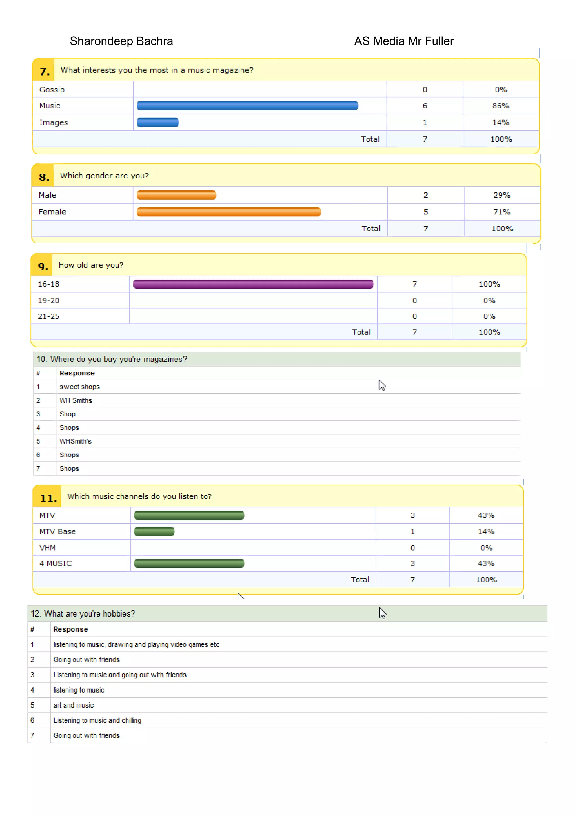Click the question 7 number badge

point(44,71)
